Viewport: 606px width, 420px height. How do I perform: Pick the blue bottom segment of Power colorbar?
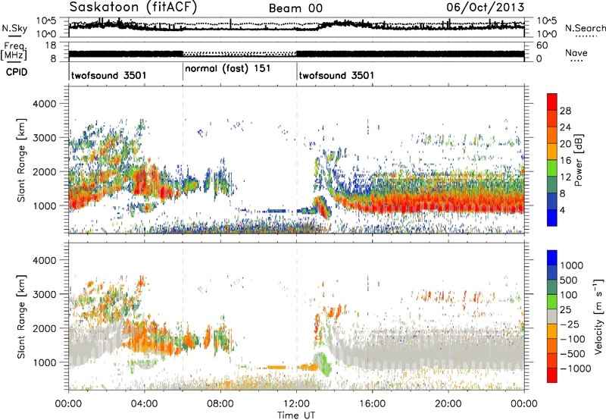pos(552,218)
